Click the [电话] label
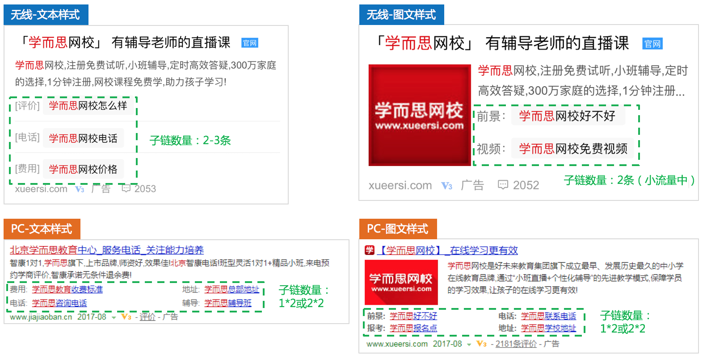 (x=27, y=137)
